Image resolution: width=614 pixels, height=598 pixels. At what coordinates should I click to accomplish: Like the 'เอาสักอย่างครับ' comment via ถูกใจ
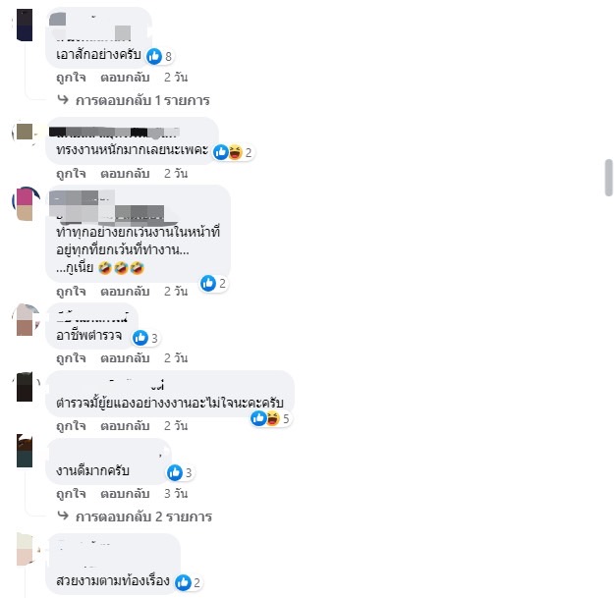click(71, 78)
